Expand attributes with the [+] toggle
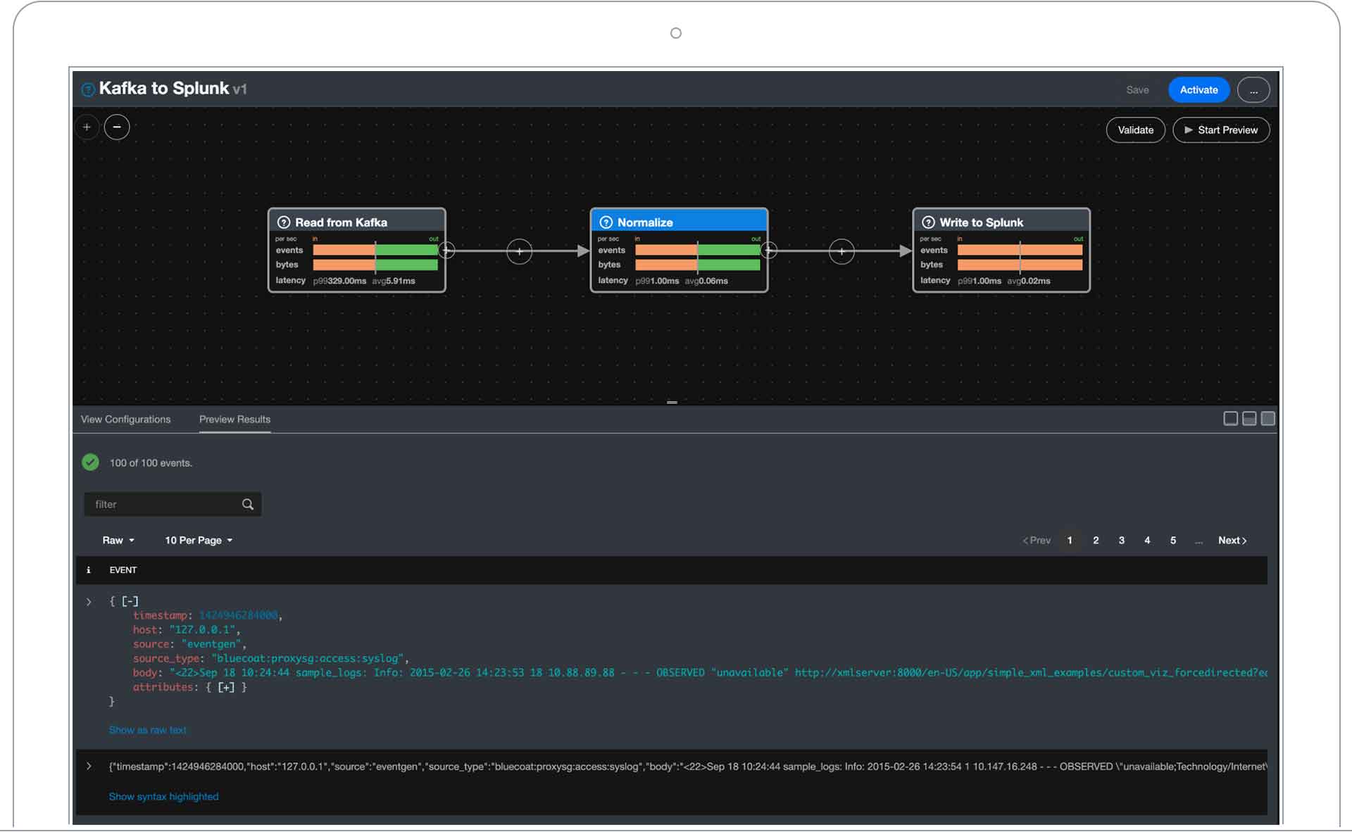 pyautogui.click(x=226, y=687)
